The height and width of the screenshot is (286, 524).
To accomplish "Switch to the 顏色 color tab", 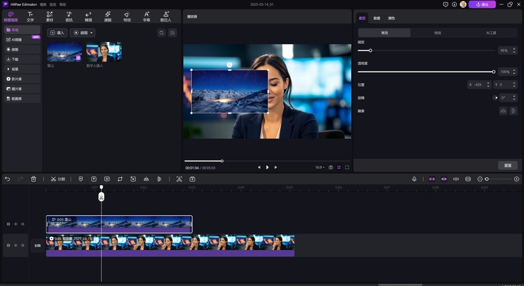I will coord(392,18).
